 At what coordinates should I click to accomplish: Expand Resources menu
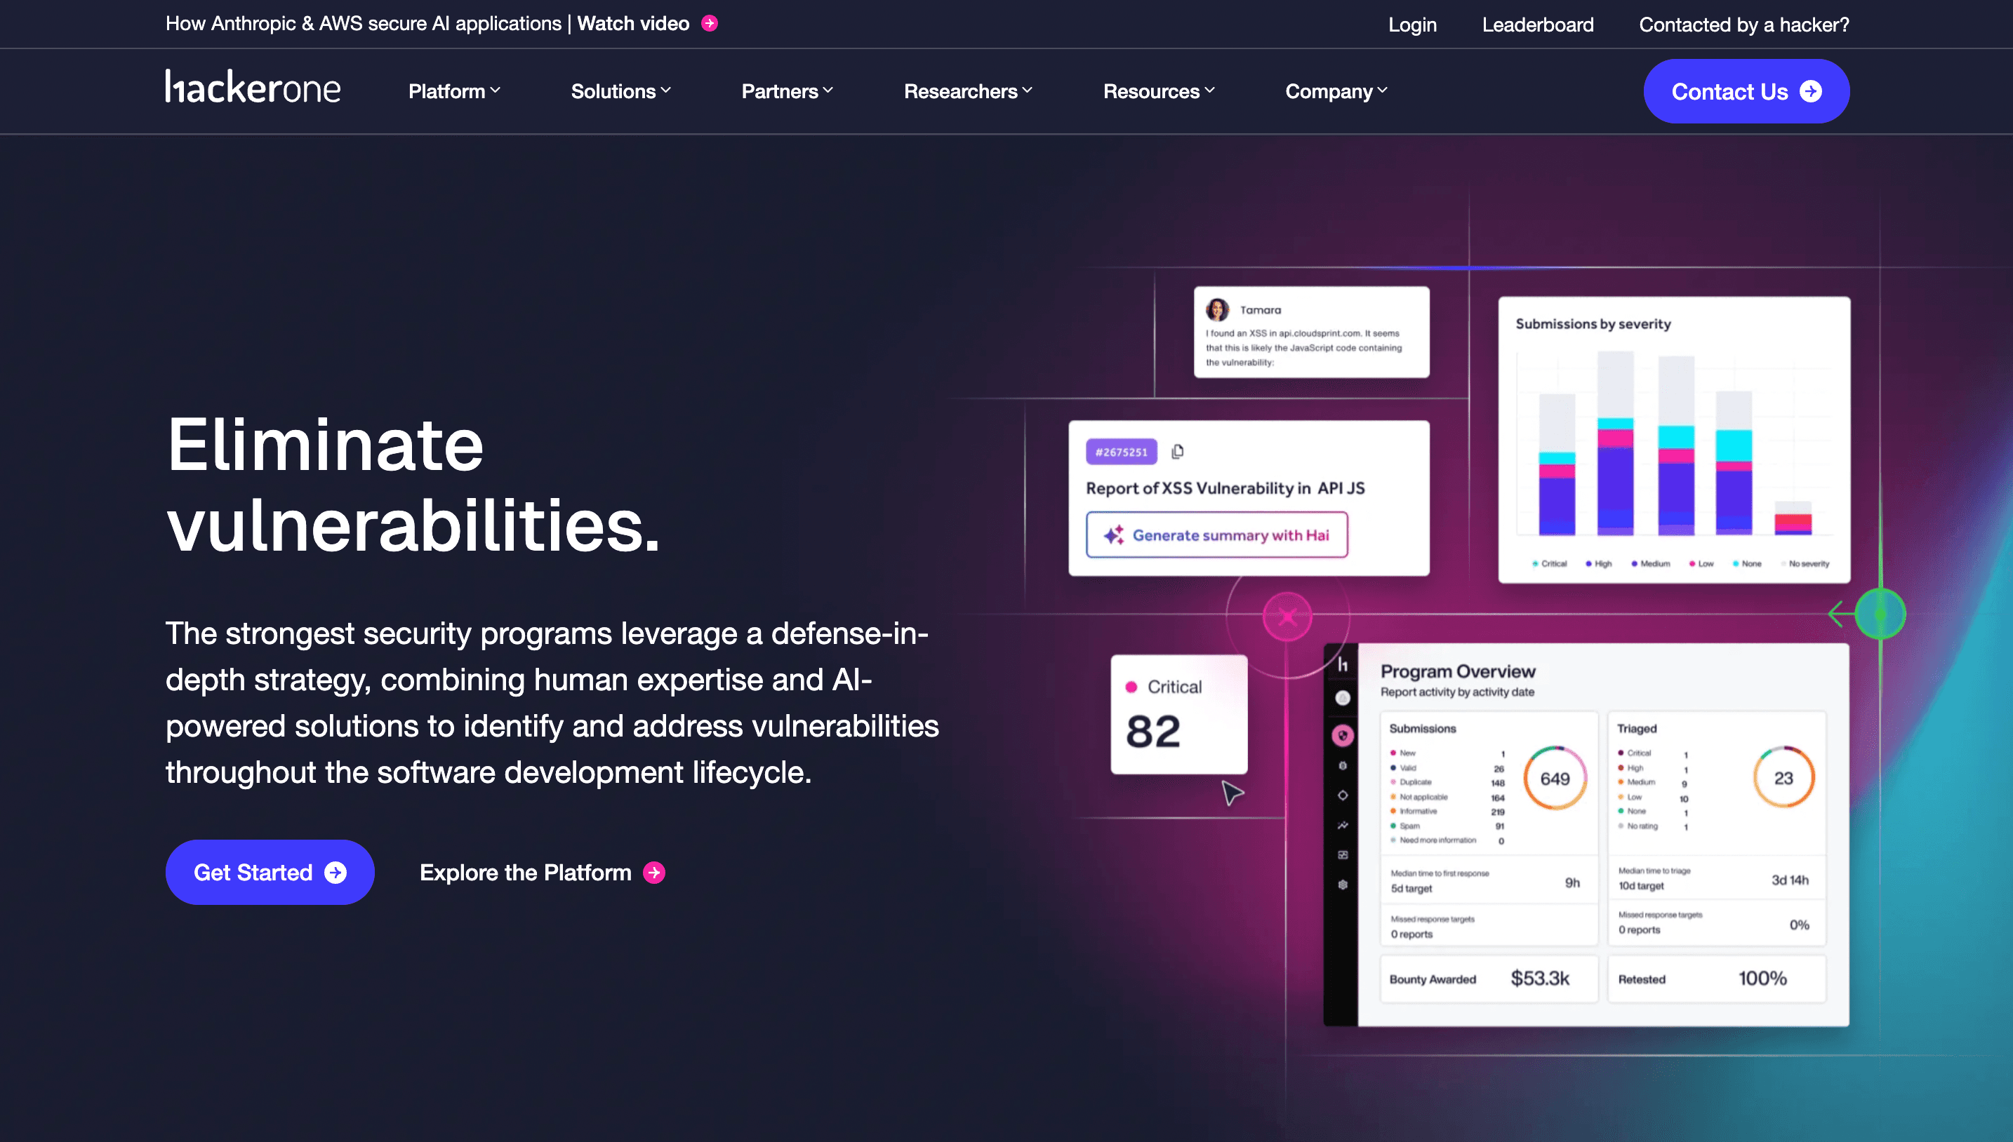click(x=1159, y=91)
